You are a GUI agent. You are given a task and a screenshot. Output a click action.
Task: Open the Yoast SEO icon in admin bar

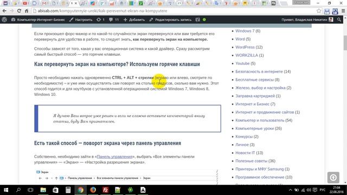[197, 19]
